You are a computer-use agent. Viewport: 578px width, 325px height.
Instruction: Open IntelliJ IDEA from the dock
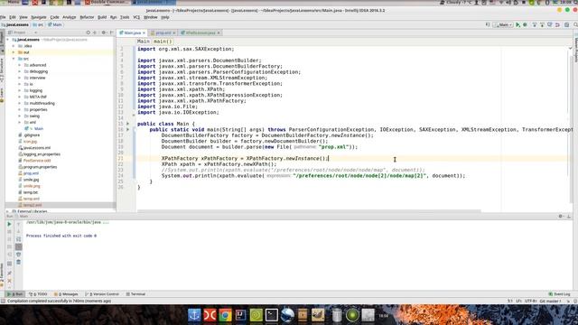[241, 315]
